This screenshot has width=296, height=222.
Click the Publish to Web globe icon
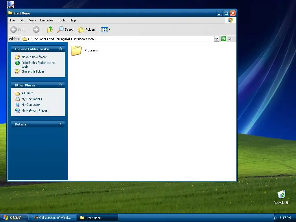point(17,63)
